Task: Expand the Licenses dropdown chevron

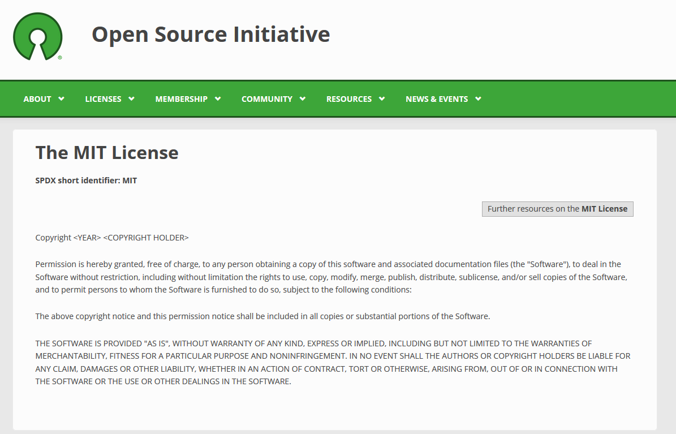Action: (x=131, y=98)
